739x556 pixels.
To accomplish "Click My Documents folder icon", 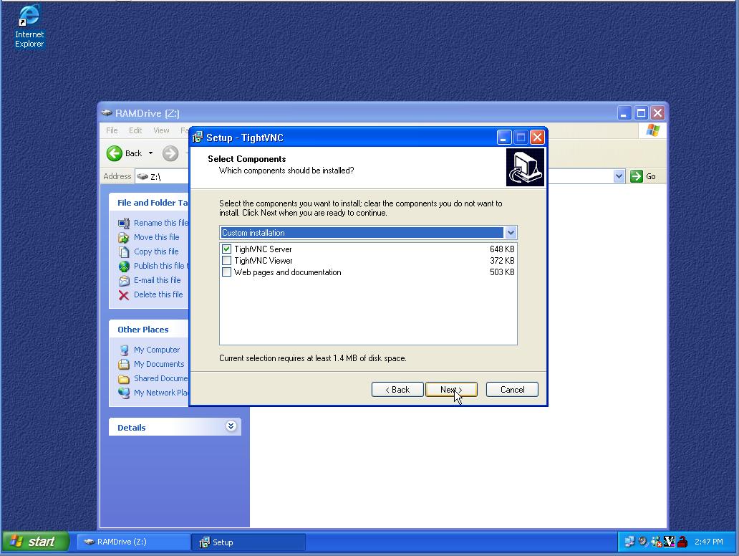I will coord(123,364).
